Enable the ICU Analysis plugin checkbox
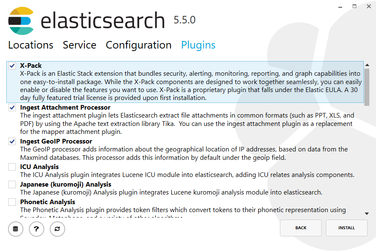Viewport: 376px width, 251px height. pyautogui.click(x=12, y=167)
